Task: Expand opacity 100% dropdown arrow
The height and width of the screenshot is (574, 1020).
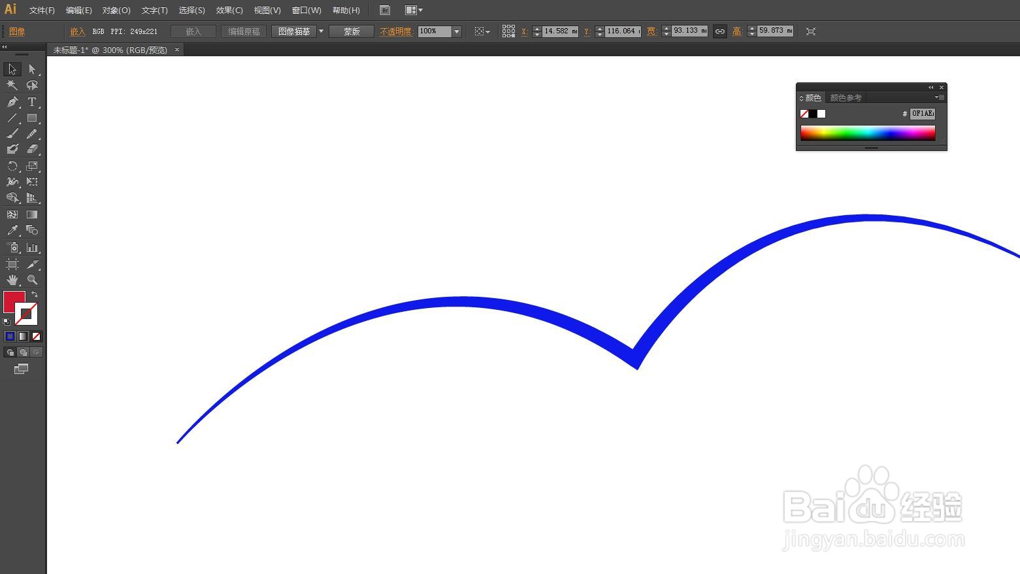Action: pyautogui.click(x=457, y=31)
